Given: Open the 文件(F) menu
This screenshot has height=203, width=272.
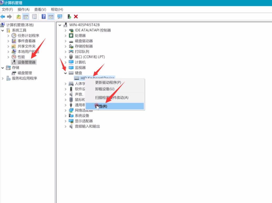Looking at the screenshot, I should pos(7,9).
